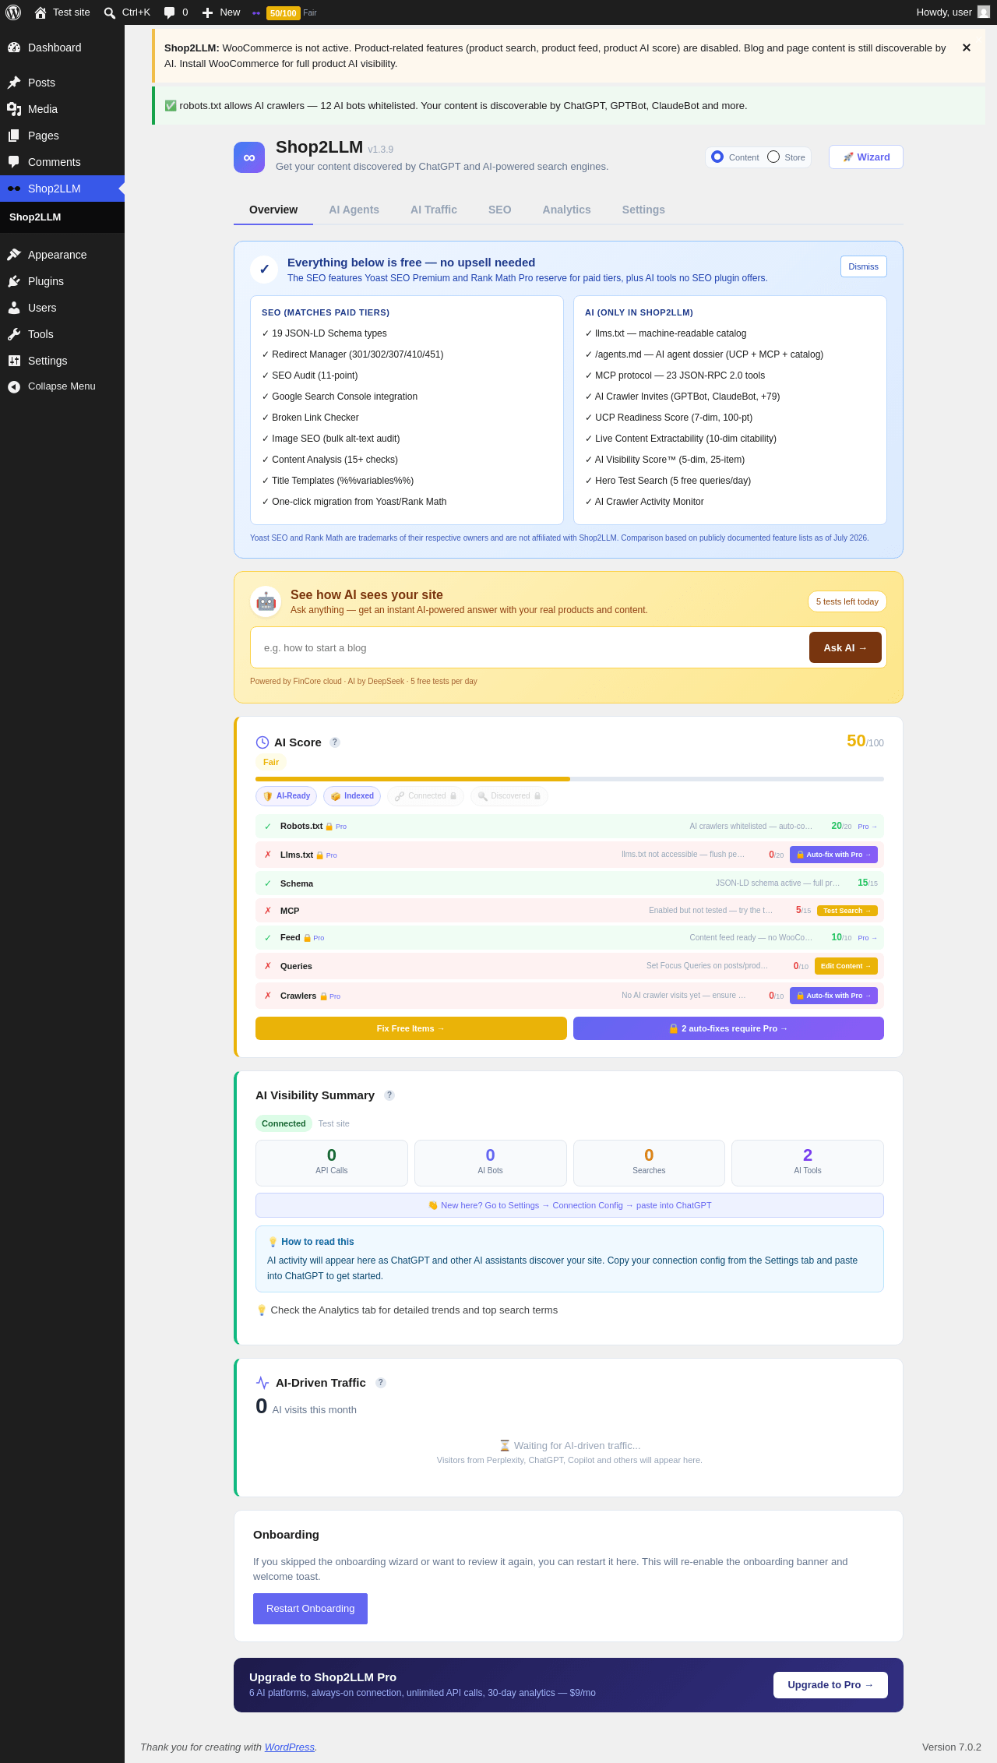Click the Shop2LLM infinity logo
Viewport: 997px width, 1763px height.
[249, 157]
